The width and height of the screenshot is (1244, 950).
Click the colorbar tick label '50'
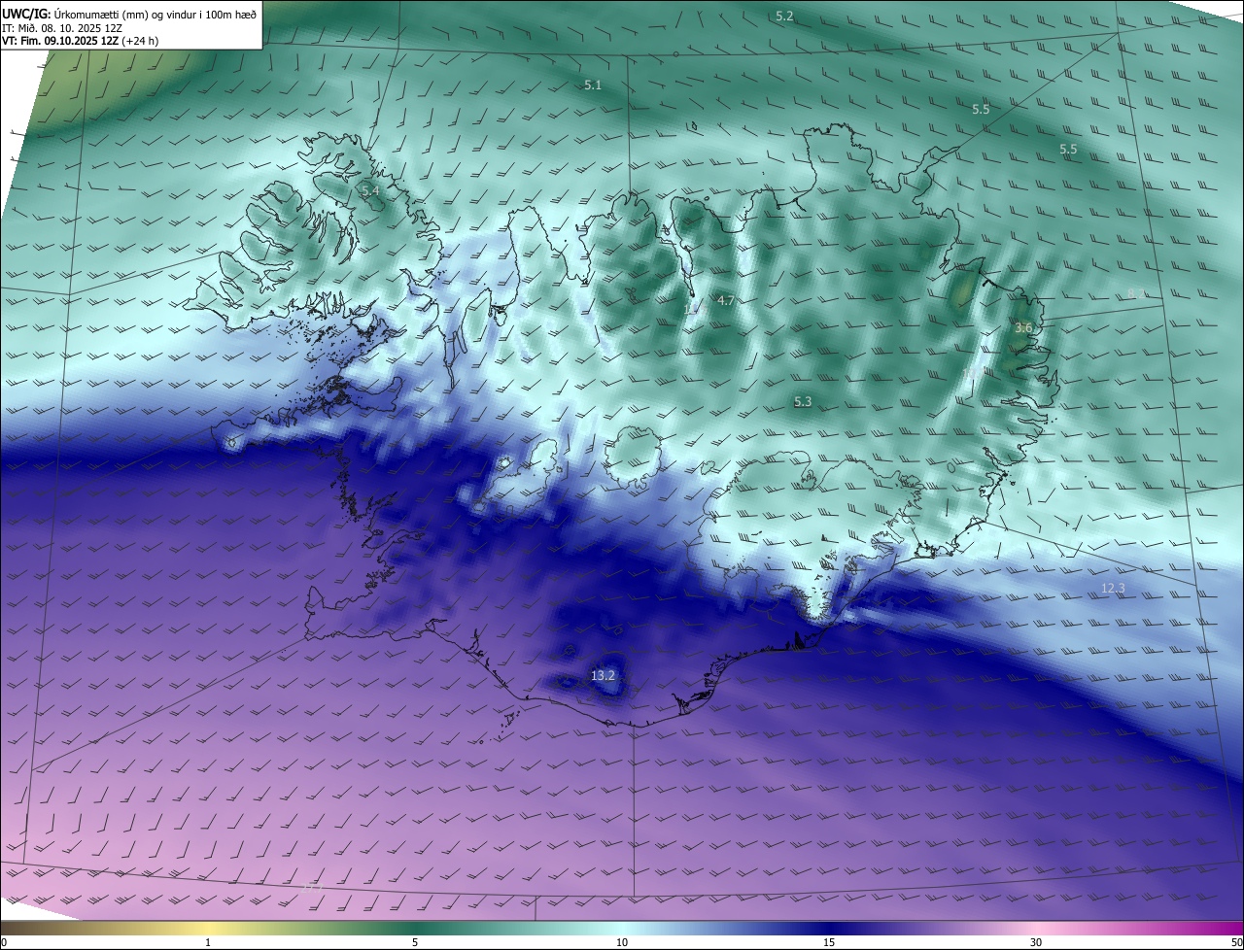[x=1236, y=942]
